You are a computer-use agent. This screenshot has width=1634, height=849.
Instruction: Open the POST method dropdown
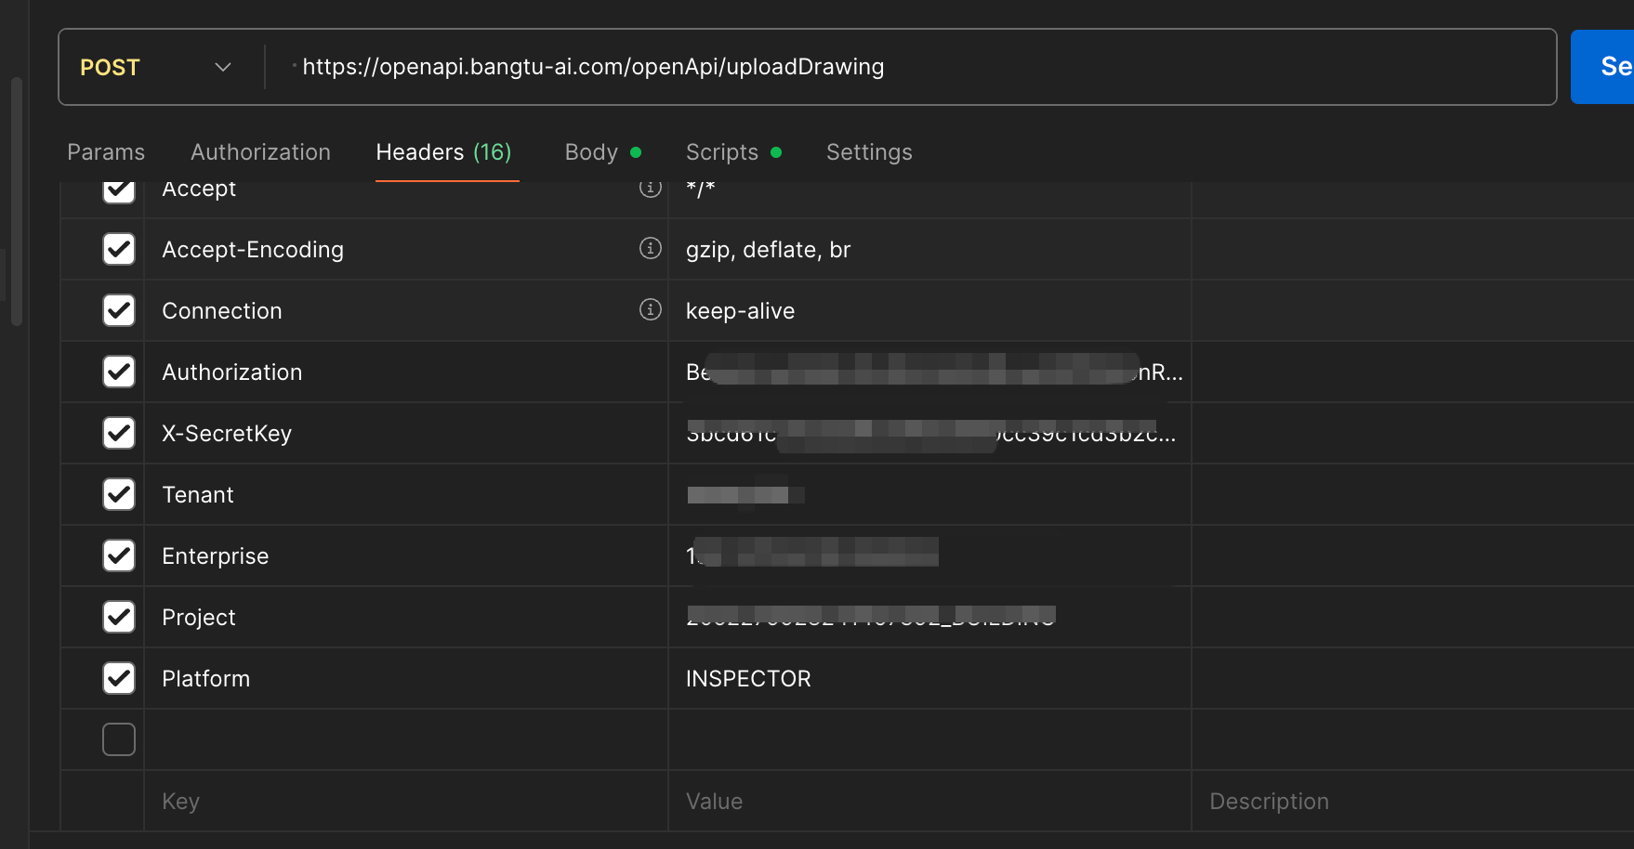pyautogui.click(x=154, y=68)
